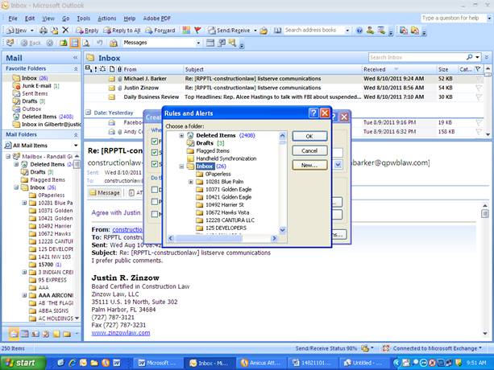The image size is (494, 370).
Task: Open the www.zinzowlaw.com link
Action: [121, 332]
